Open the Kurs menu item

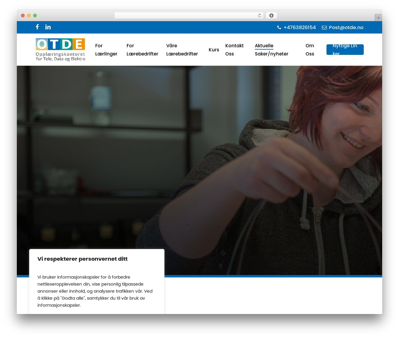pos(214,50)
